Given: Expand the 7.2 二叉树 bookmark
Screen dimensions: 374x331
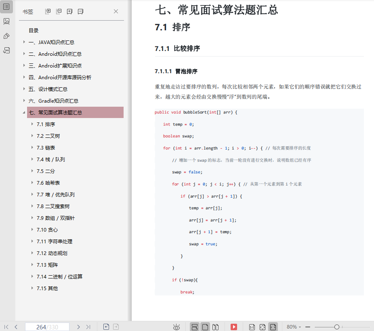Looking at the screenshot, I should [32, 136].
